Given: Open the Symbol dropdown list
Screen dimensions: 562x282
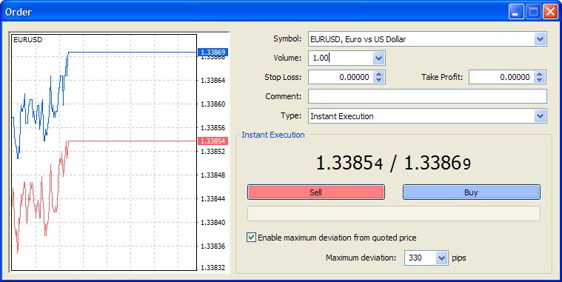Looking at the screenshot, I should pos(540,38).
